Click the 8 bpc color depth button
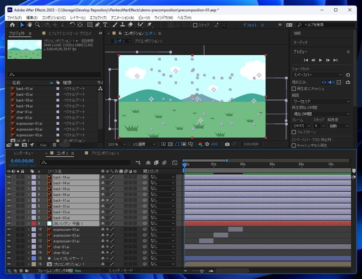The image size is (362, 279). click(43, 145)
